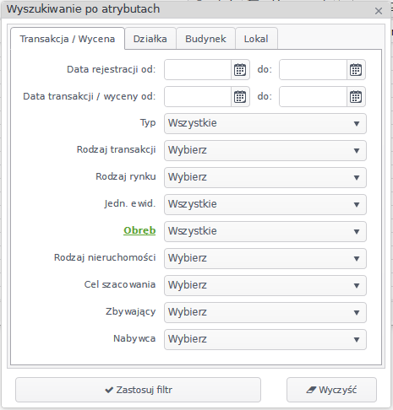Open calendar for Data transakcji / wyceny od
Screen dimensions: 393x410
pyautogui.click(x=240, y=97)
